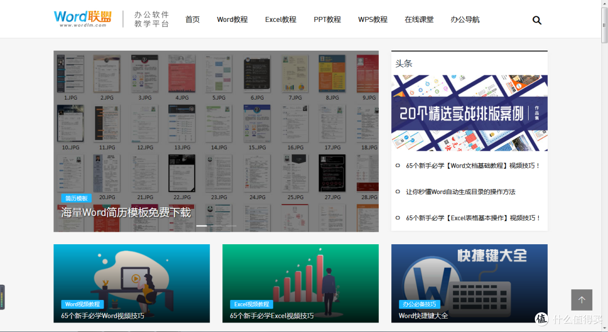Open the Excel教程 menu item
The height and width of the screenshot is (332, 608).
[x=281, y=19]
